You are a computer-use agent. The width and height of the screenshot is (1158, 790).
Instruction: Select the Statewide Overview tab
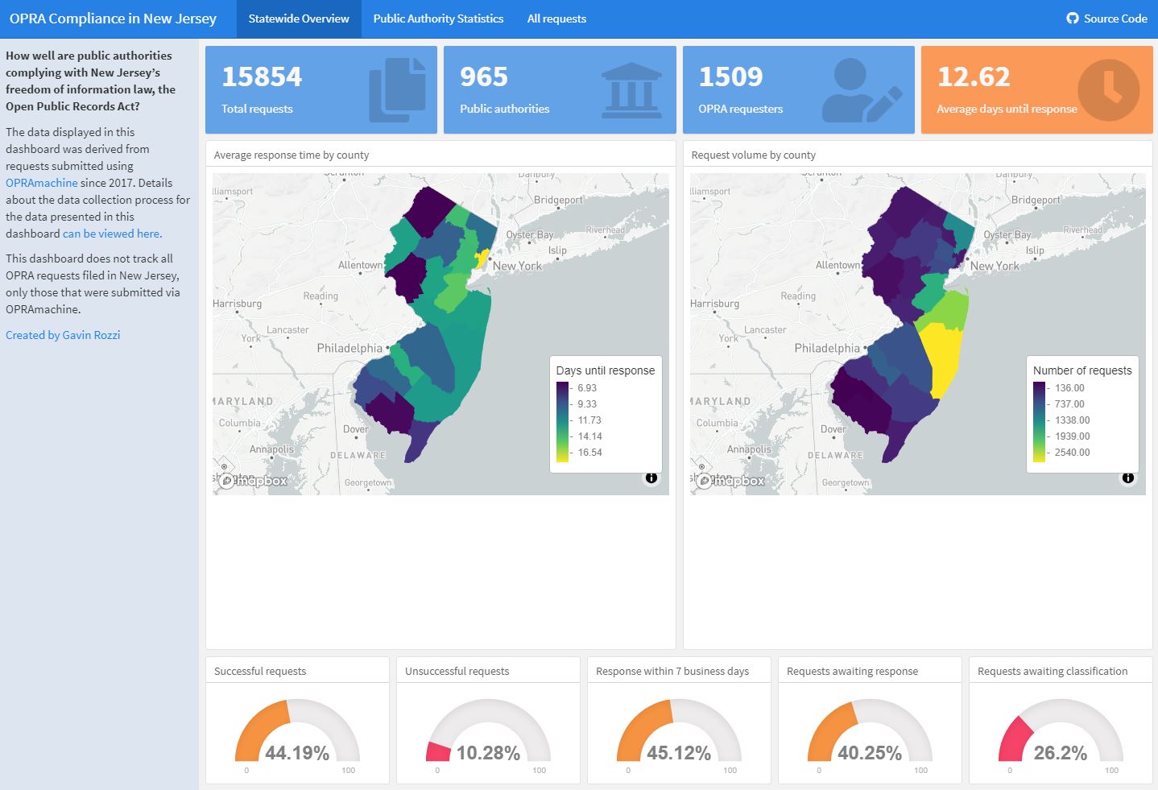[x=298, y=19]
